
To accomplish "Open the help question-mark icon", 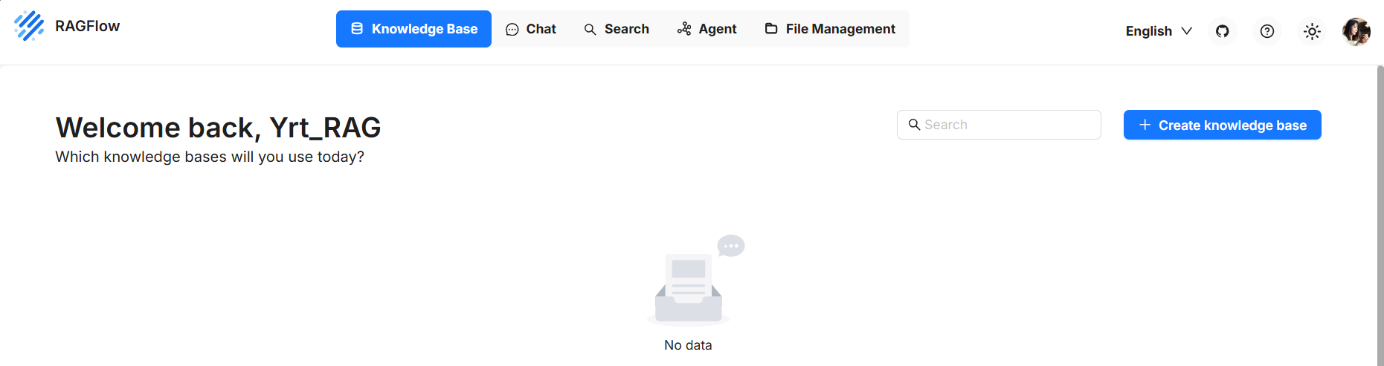I will [1267, 31].
